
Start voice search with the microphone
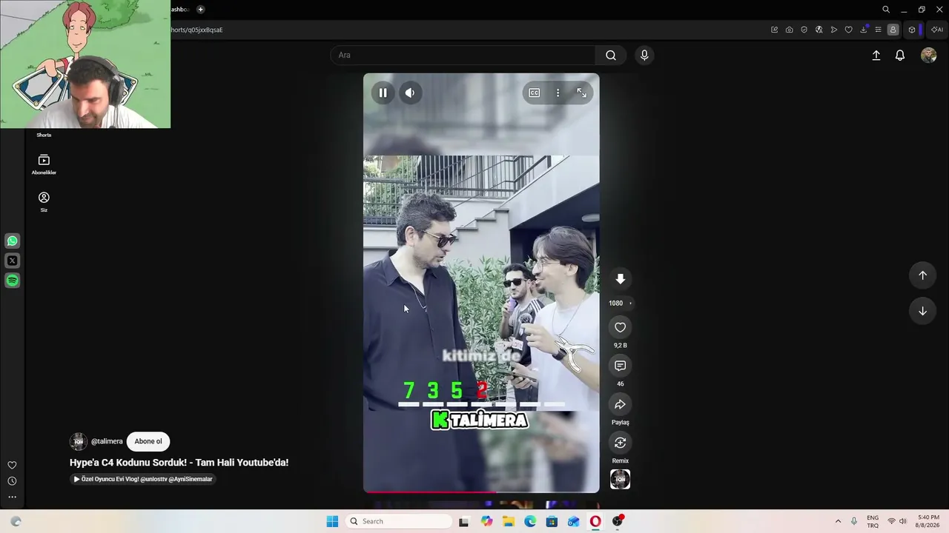coord(644,55)
